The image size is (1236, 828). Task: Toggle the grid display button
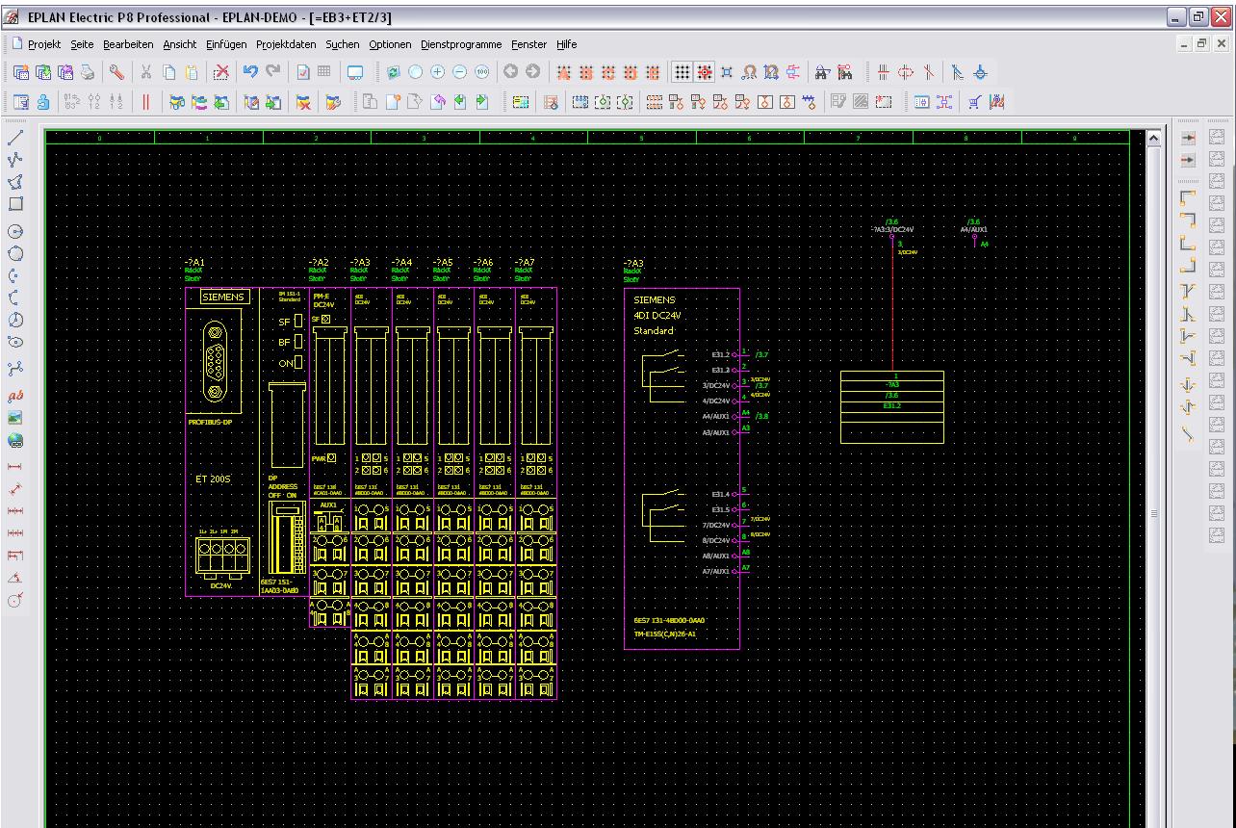682,72
